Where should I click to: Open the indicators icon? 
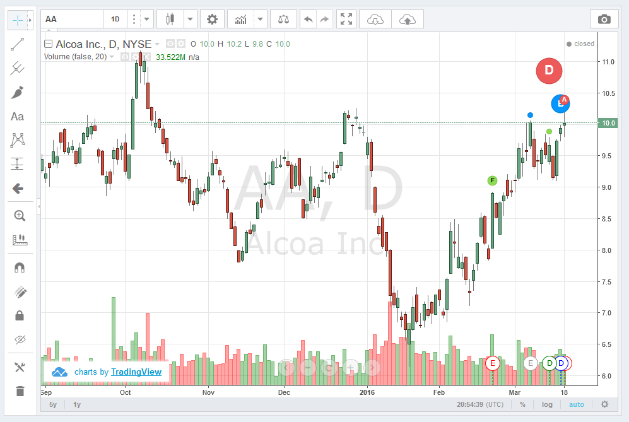click(x=241, y=20)
